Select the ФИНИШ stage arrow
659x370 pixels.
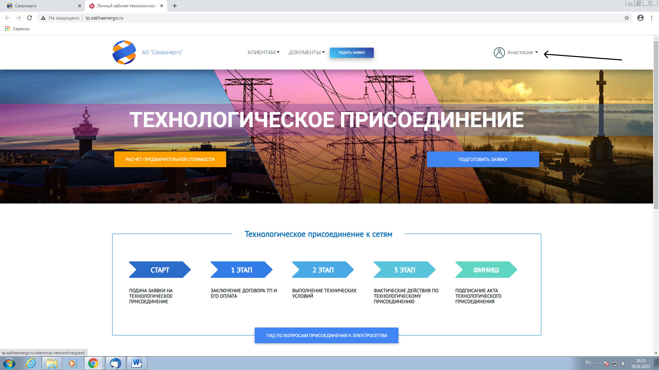coord(486,270)
